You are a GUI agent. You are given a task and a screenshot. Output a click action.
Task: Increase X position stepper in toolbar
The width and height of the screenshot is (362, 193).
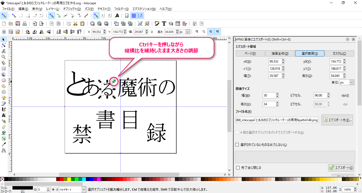coord(104,31)
